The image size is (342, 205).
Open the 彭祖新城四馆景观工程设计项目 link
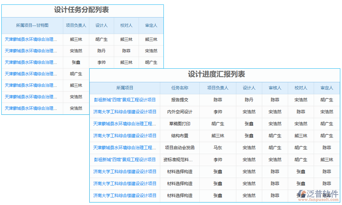(x=124, y=100)
